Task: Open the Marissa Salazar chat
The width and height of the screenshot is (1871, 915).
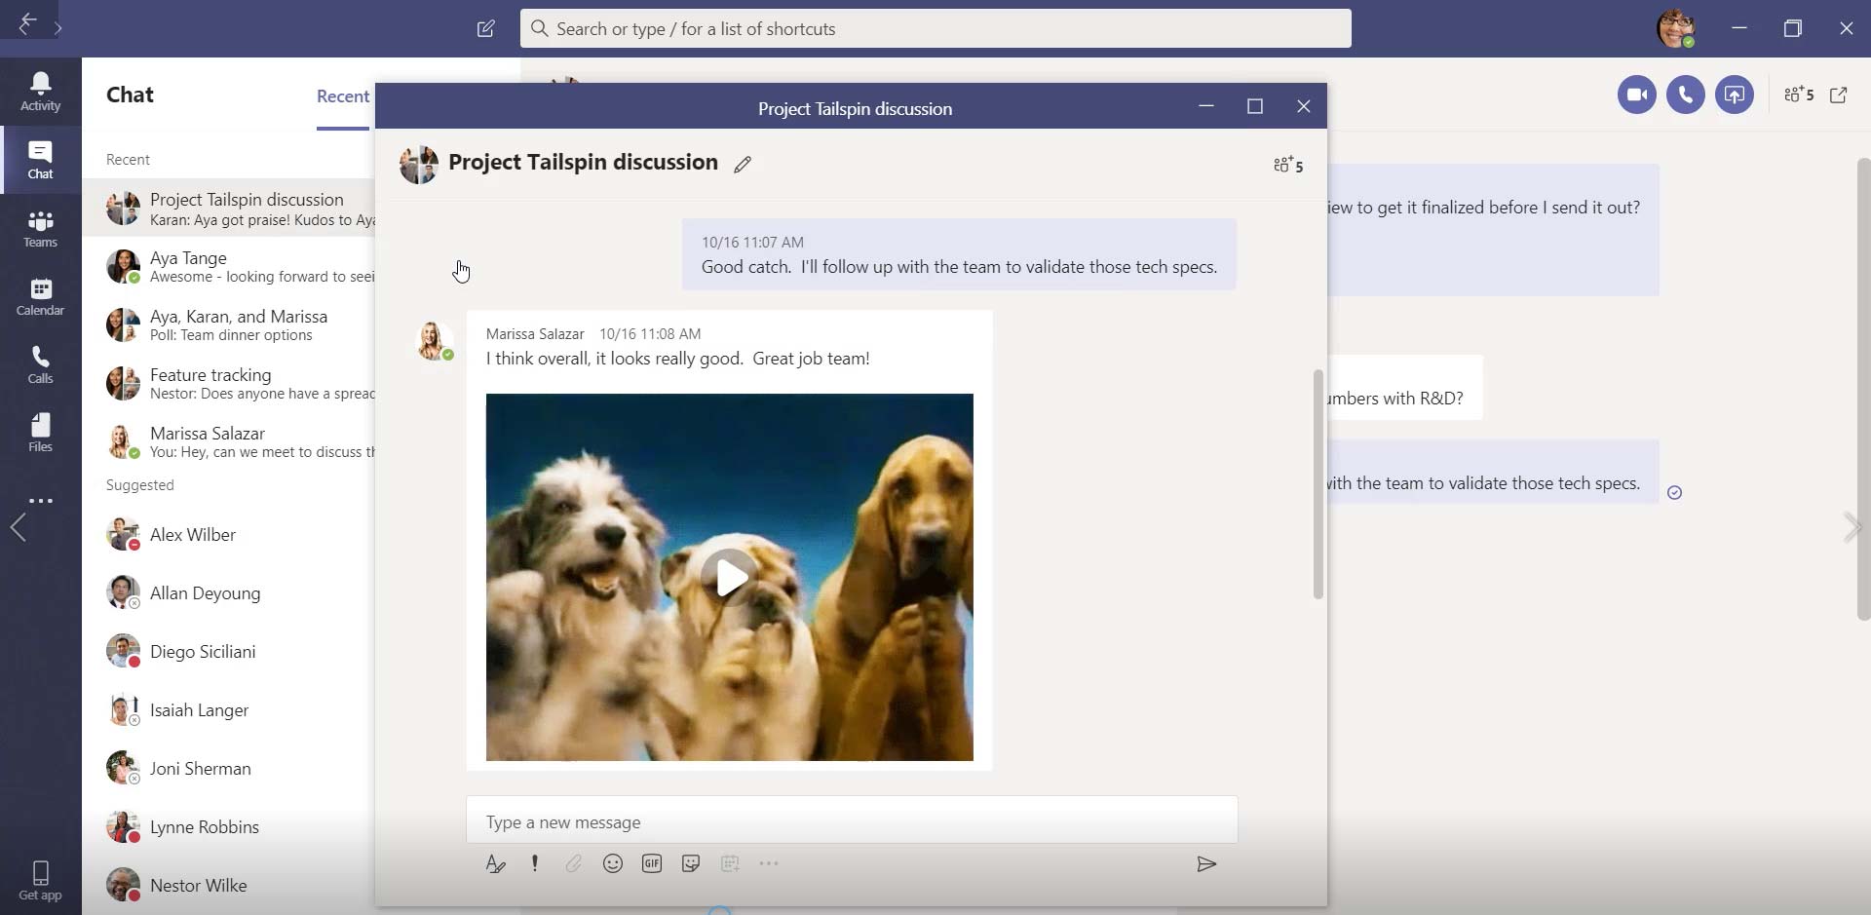Action: coord(229,441)
